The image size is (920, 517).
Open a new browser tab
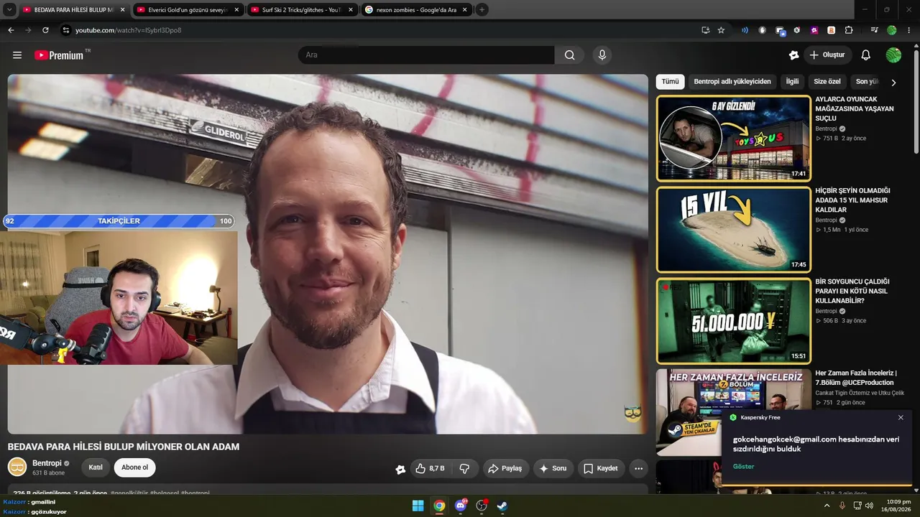tap(482, 10)
